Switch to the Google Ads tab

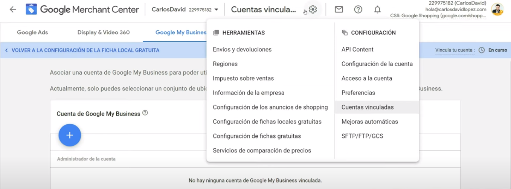32,32
